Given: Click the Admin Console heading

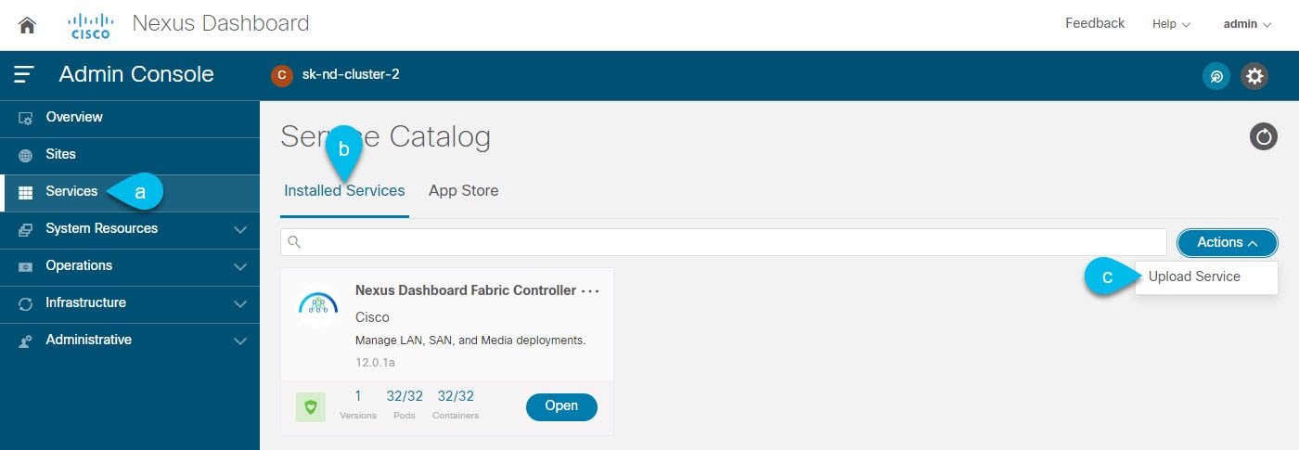Looking at the screenshot, I should (x=136, y=74).
